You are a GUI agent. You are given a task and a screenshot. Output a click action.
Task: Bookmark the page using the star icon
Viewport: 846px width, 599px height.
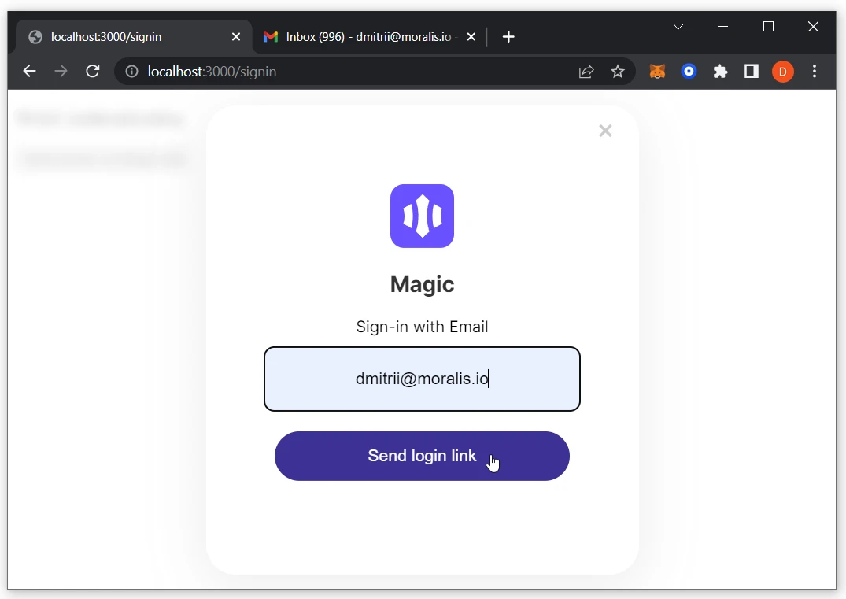pyautogui.click(x=618, y=72)
